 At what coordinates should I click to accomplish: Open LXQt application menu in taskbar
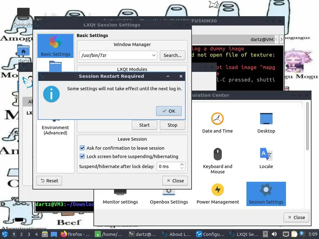click(x=5, y=234)
